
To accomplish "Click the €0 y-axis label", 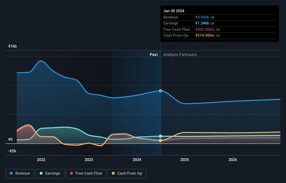I will 10,139.
